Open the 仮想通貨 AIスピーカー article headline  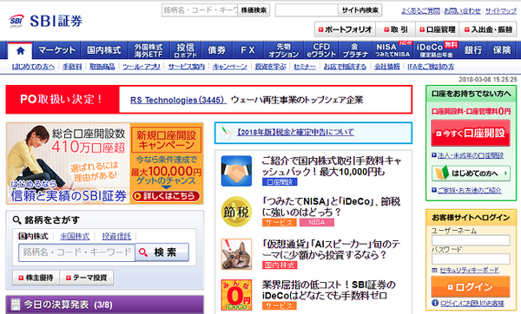(331, 249)
